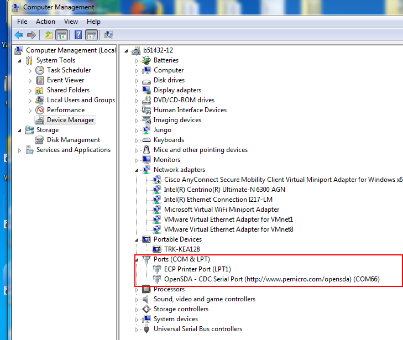Click the Imaging devices camera icon
Screen dimensions: 403x340
click(x=146, y=120)
